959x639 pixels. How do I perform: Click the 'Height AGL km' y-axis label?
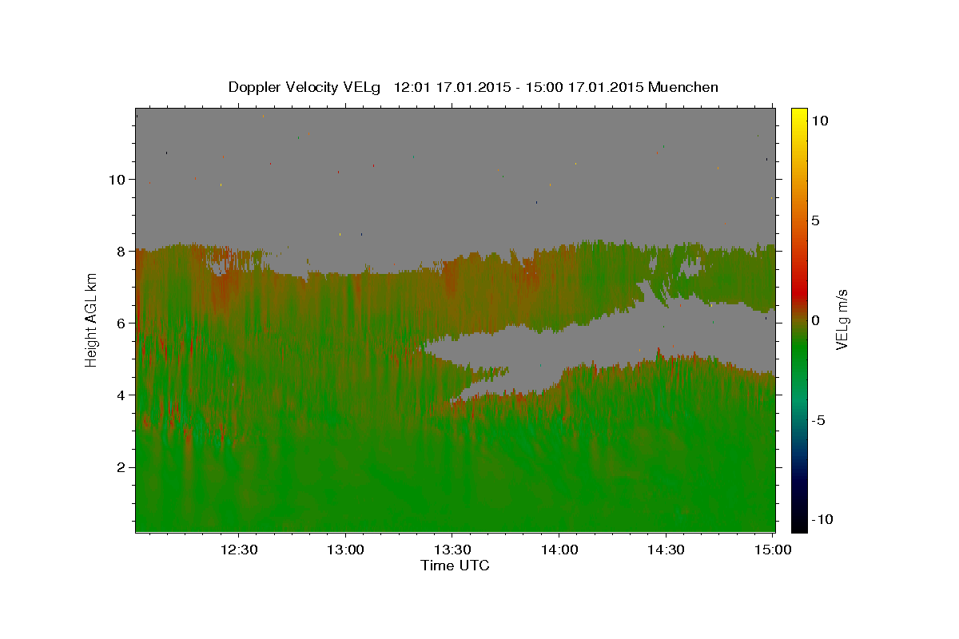tap(91, 319)
